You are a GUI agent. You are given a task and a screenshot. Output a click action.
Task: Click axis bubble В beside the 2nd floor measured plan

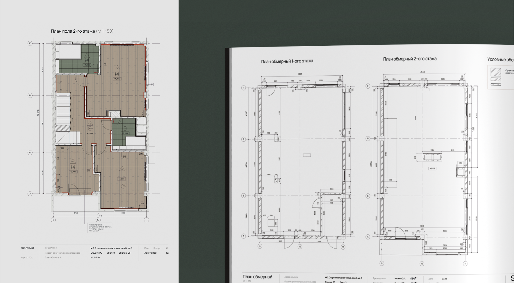(x=368, y=138)
